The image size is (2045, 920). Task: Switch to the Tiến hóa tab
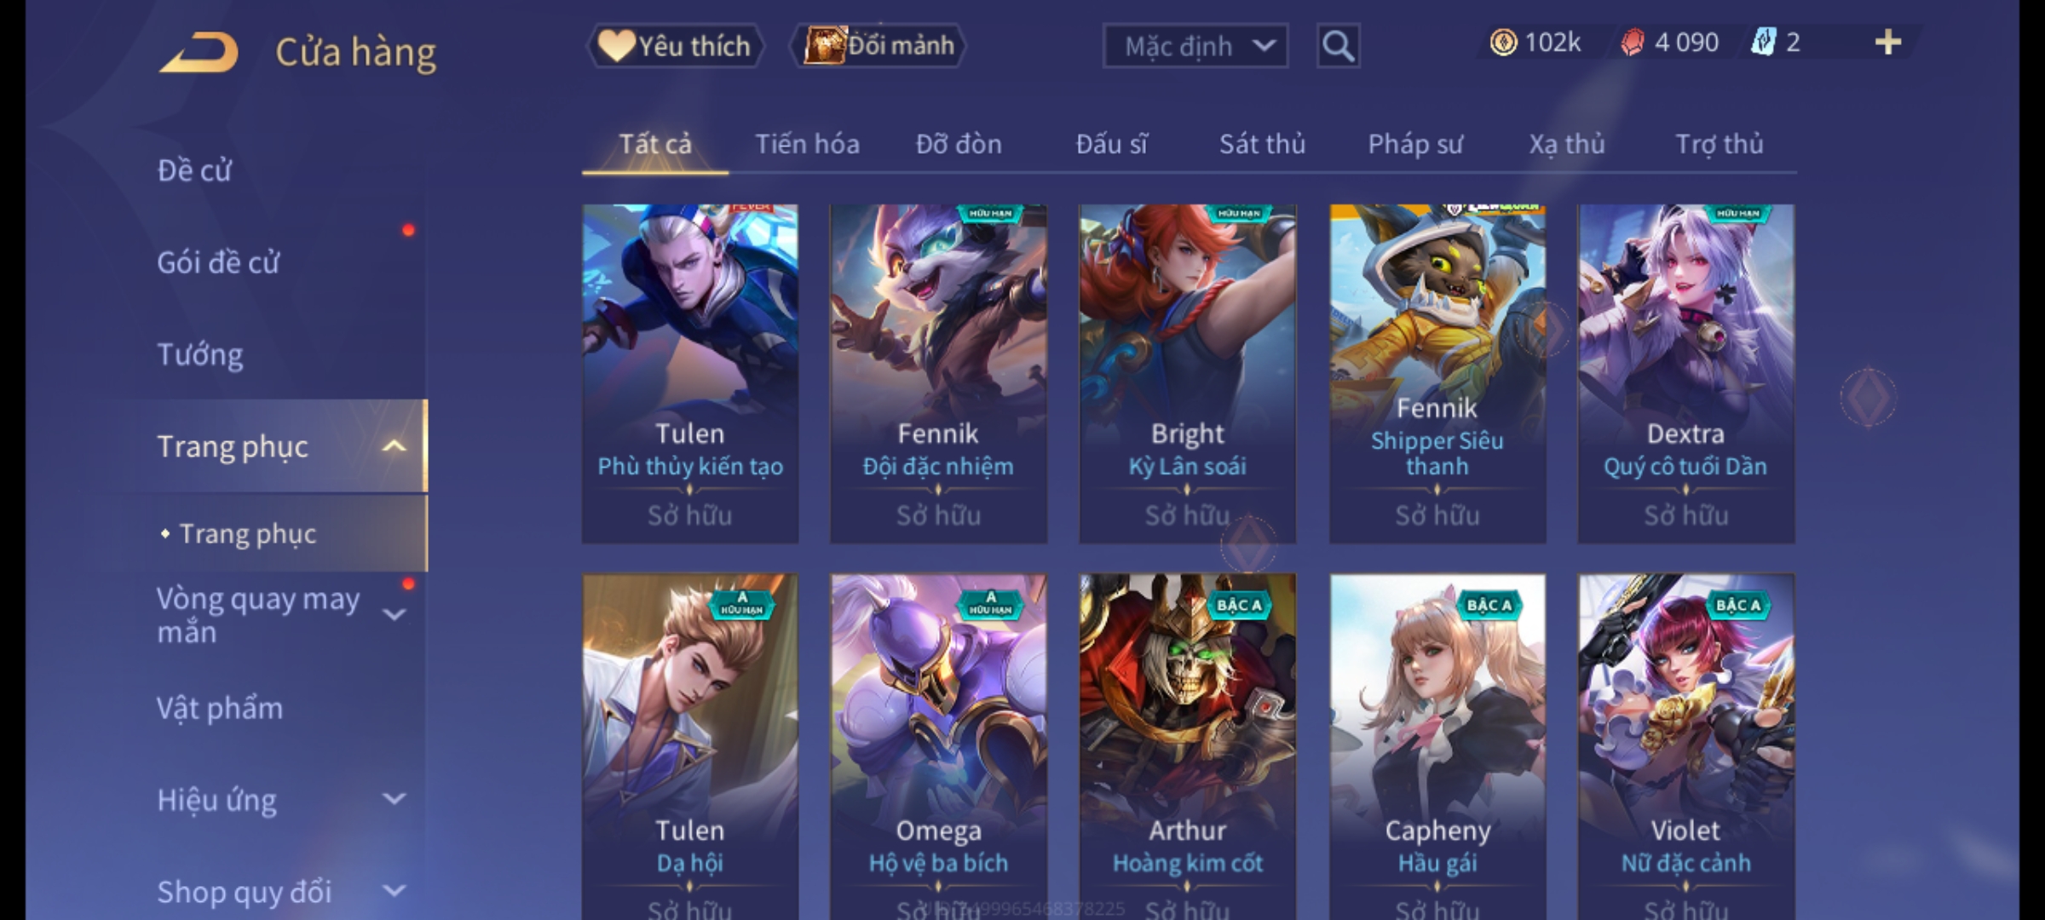[x=807, y=144]
